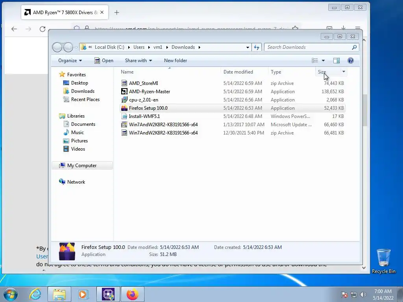403x302 pixels.
Task: Open Windows Media Player taskbar icon
Action: (83, 294)
